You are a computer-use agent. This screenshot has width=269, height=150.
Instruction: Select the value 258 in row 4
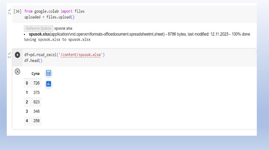pyautogui.click(x=36, y=121)
